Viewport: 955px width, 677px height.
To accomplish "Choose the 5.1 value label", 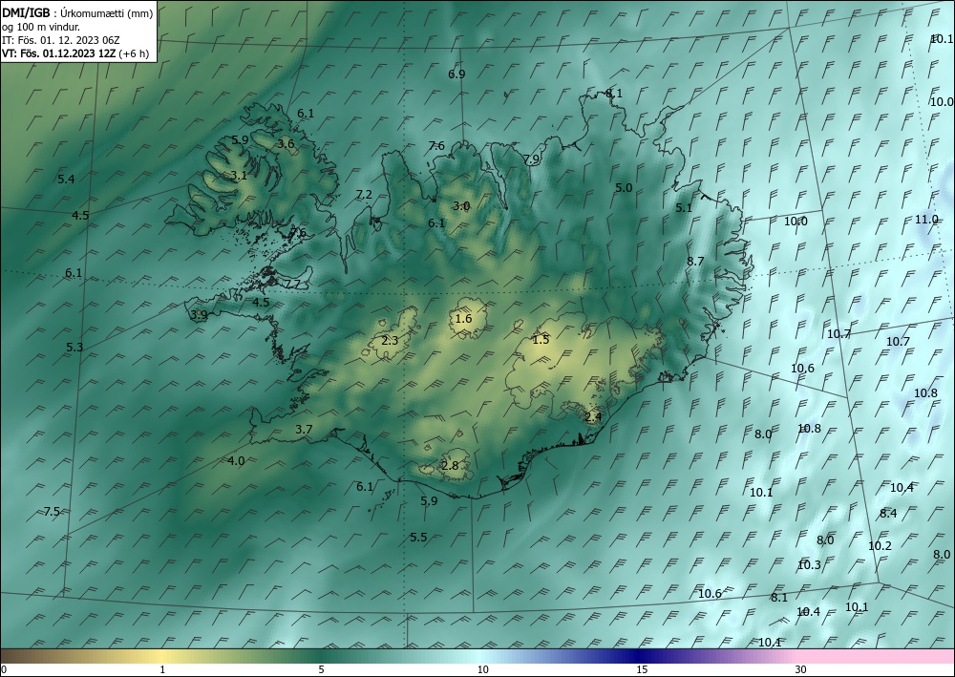I will (x=684, y=207).
